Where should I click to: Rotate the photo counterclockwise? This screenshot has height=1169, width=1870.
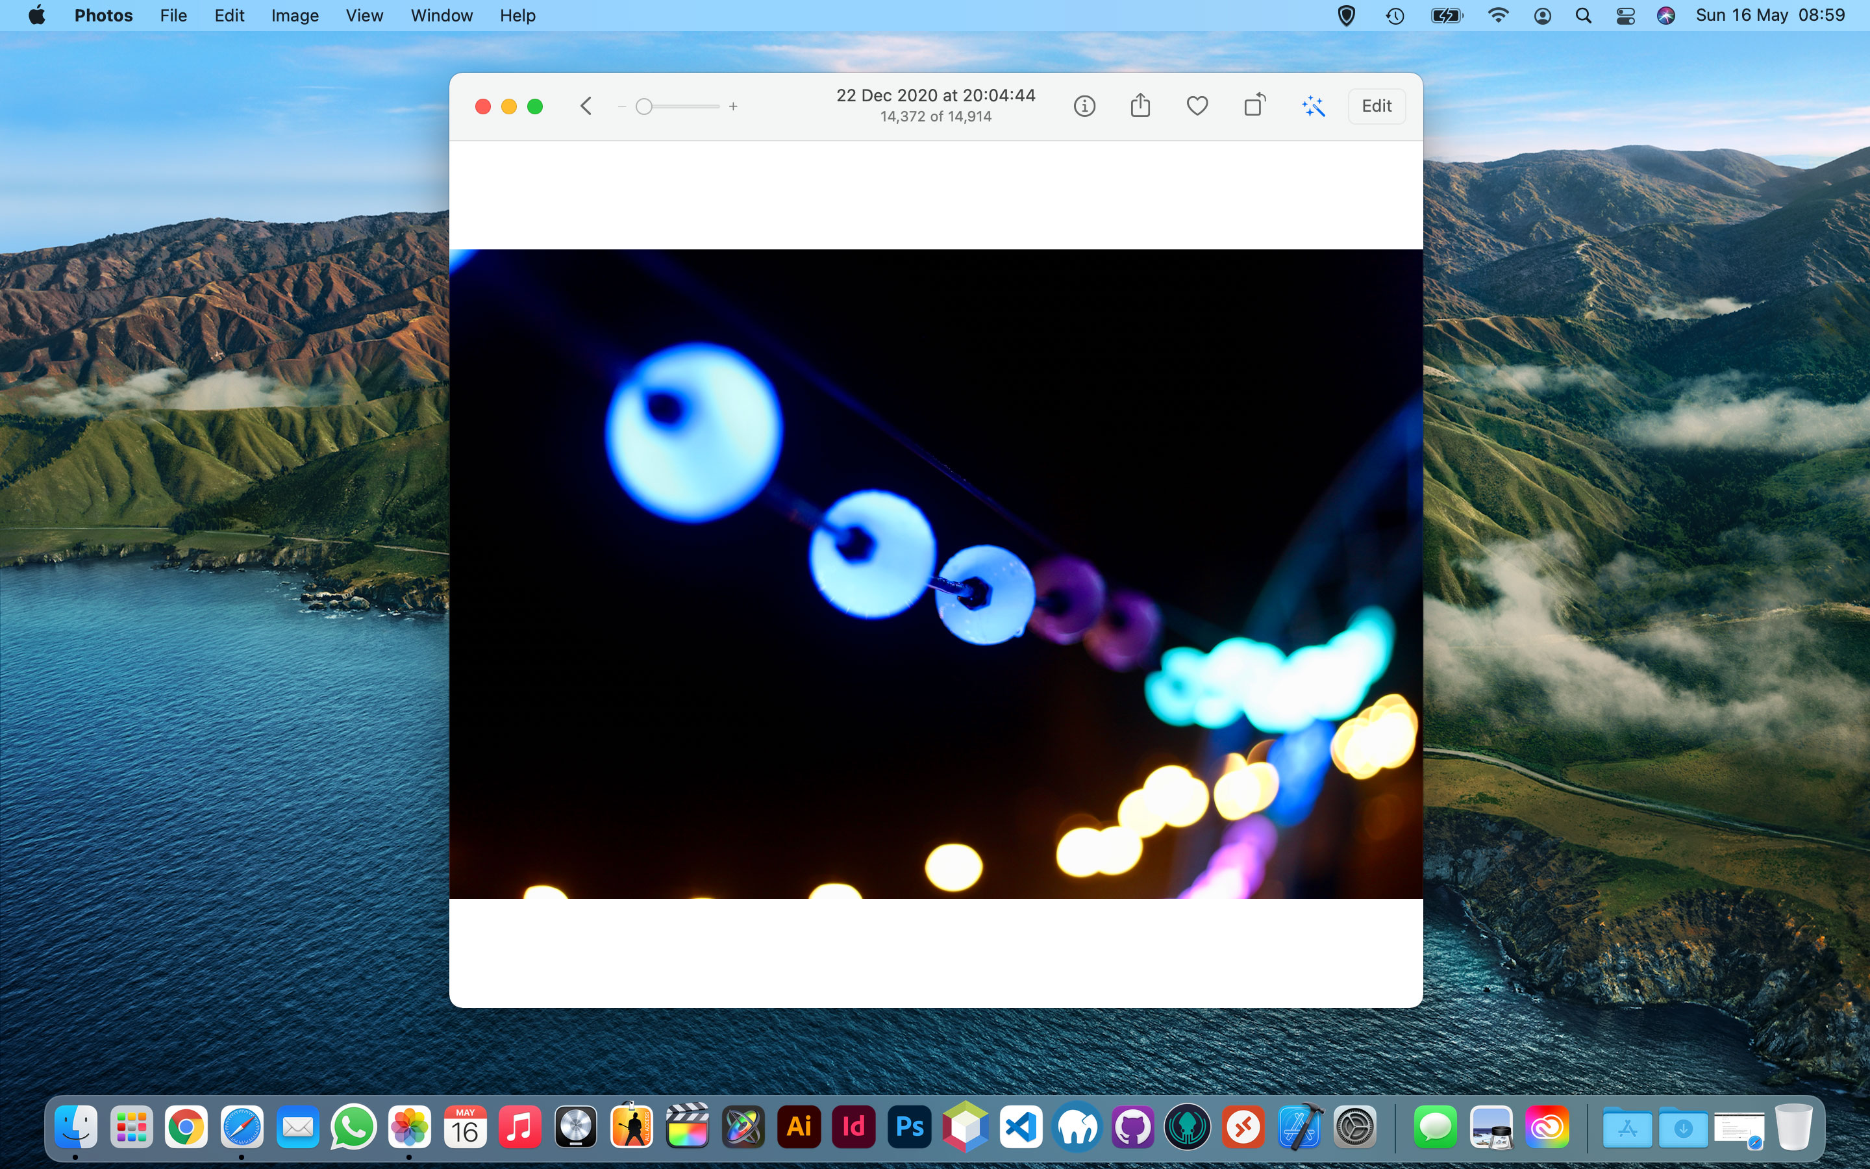click(1254, 105)
